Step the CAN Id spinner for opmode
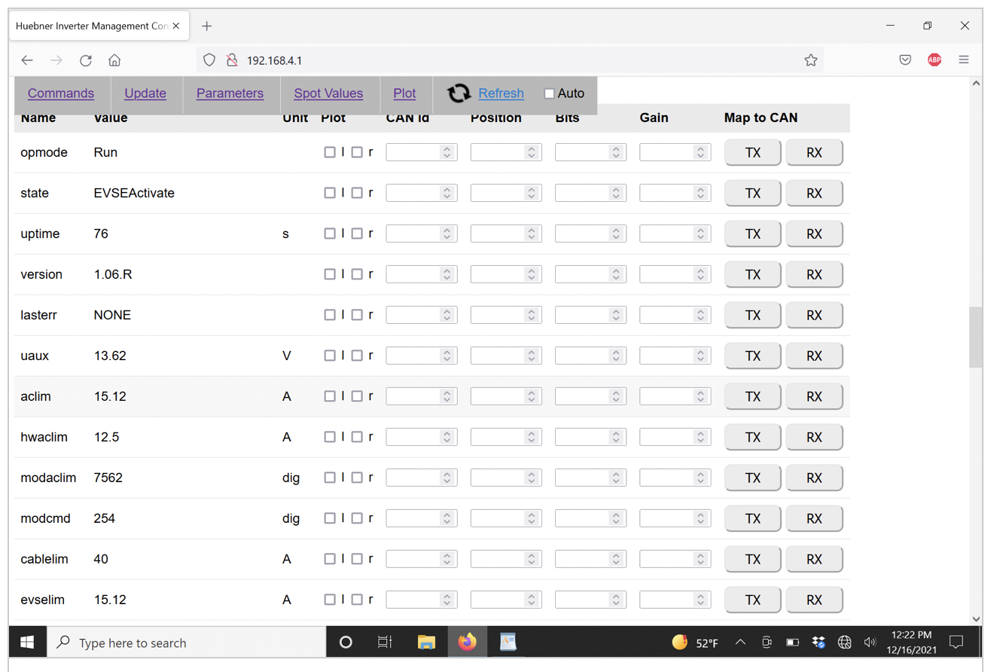The image size is (994, 672). [x=447, y=152]
